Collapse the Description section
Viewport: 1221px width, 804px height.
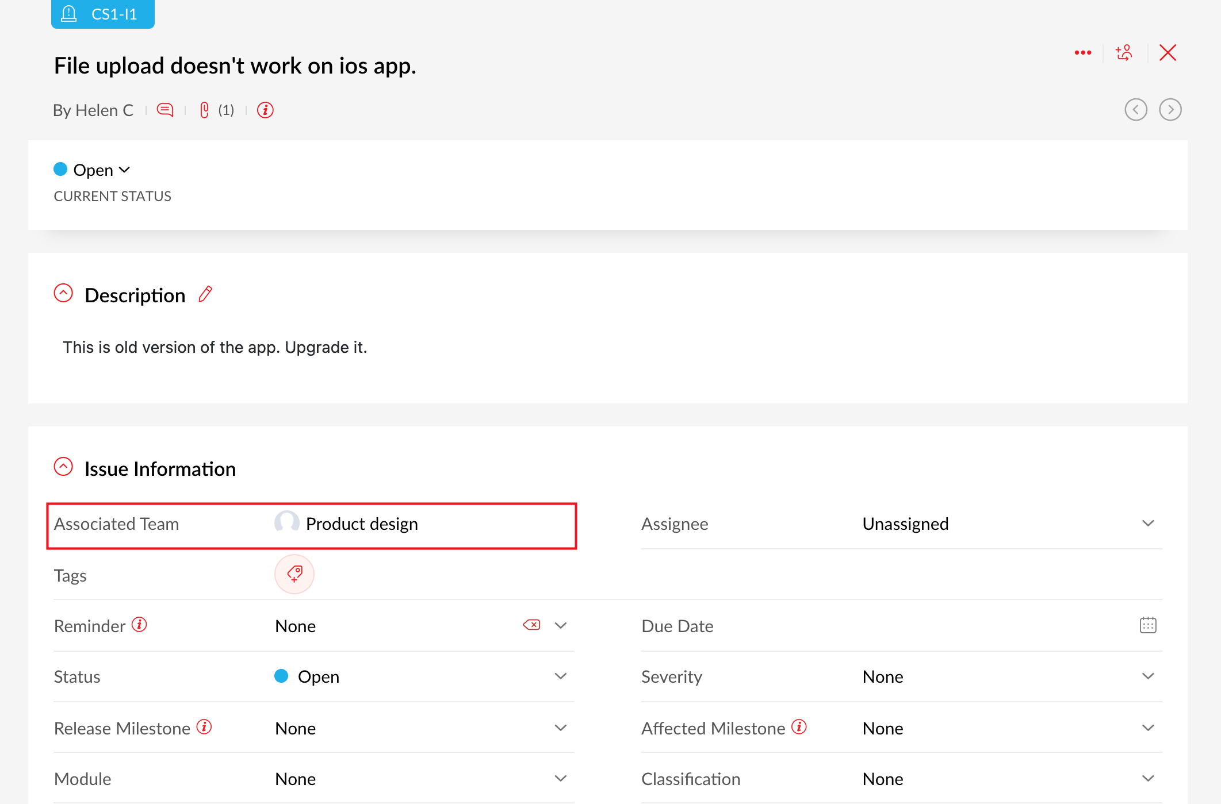tap(63, 293)
